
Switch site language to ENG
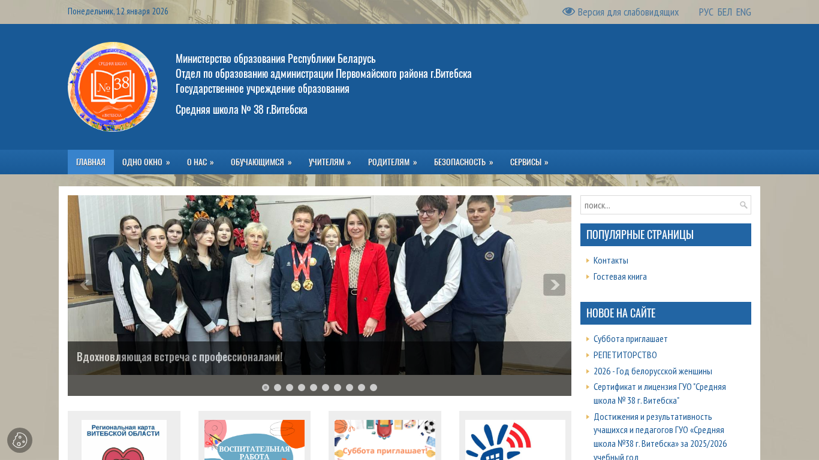(743, 12)
